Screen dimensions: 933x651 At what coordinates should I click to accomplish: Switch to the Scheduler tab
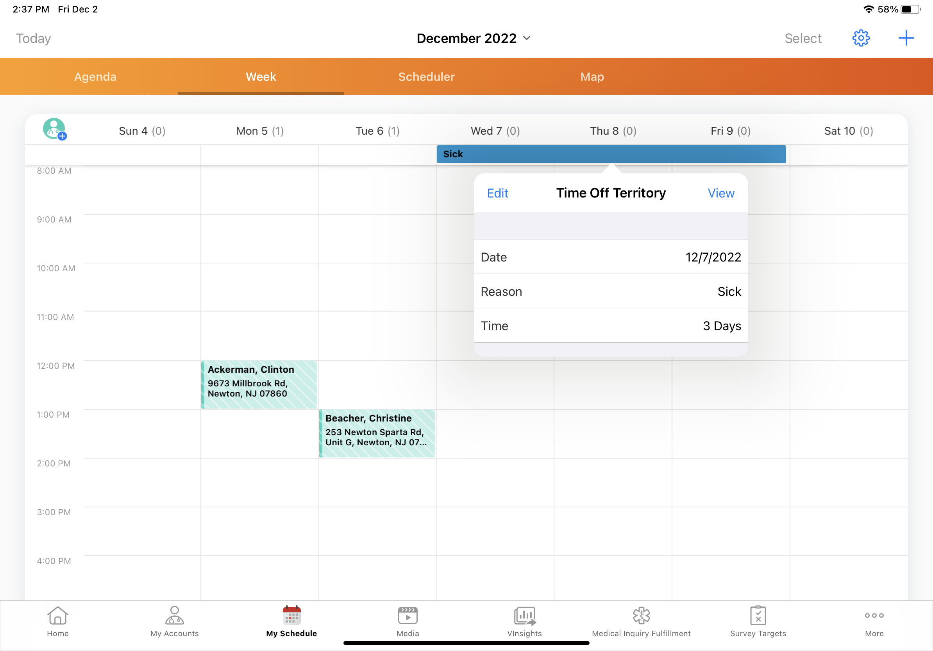click(426, 77)
